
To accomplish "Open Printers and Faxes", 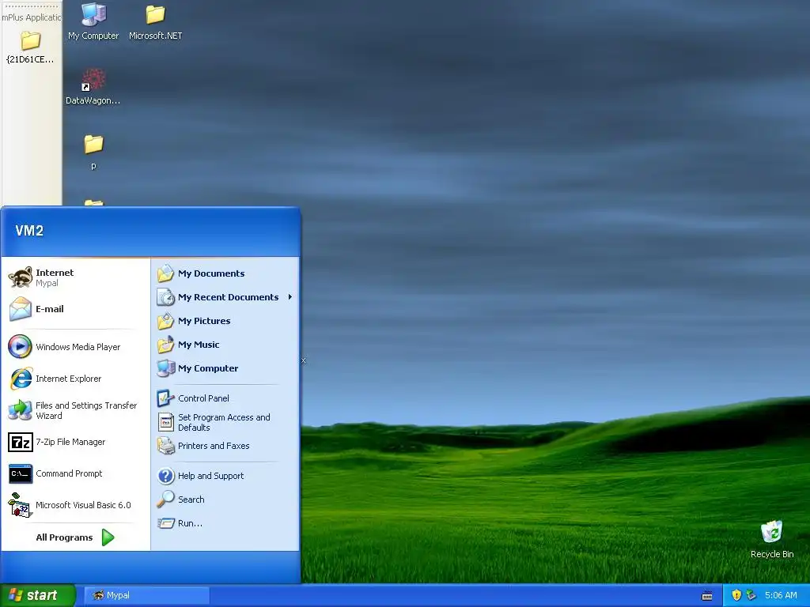I will tap(225, 446).
